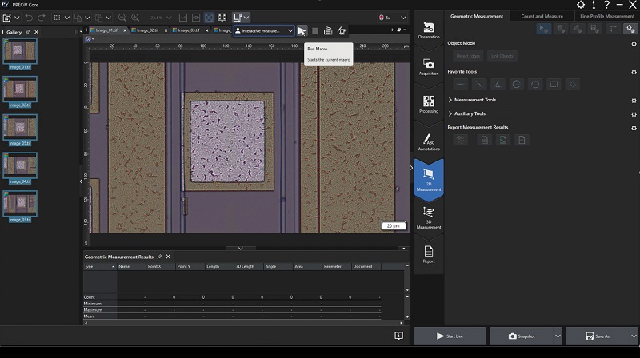Switch to the Image_02.tif document tab
The width and height of the screenshot is (640, 358).
pos(147,30)
